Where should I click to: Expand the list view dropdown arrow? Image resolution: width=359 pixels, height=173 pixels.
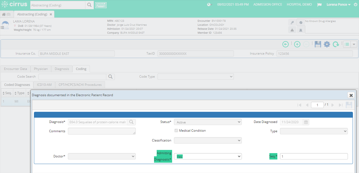[x=354, y=44]
